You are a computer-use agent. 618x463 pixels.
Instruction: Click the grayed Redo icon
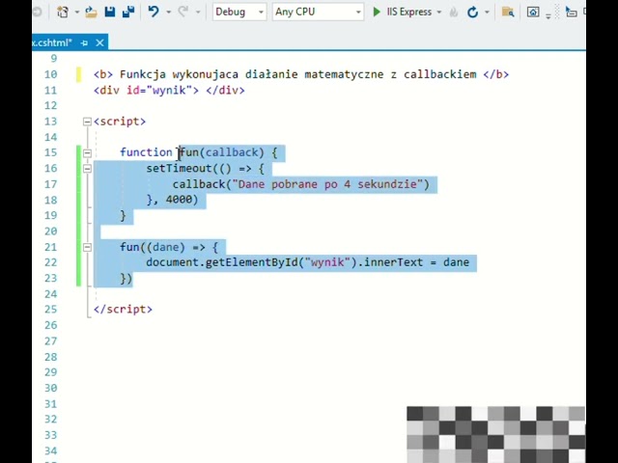[x=183, y=12]
